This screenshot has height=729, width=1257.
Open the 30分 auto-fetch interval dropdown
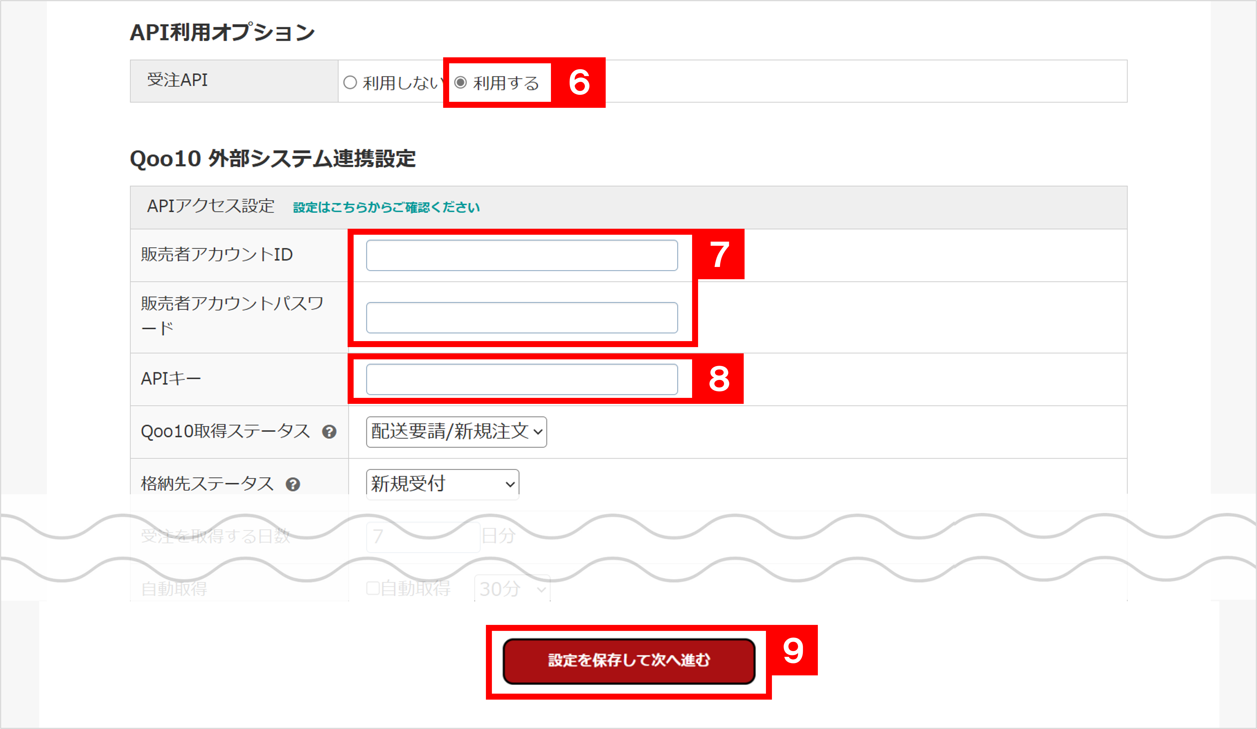click(x=512, y=589)
